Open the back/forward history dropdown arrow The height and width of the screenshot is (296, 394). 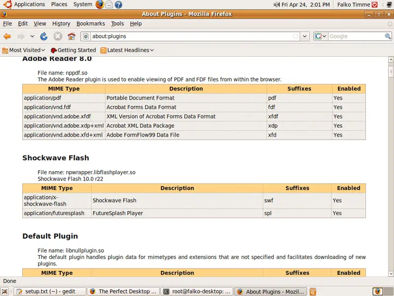pyautogui.click(x=32, y=37)
